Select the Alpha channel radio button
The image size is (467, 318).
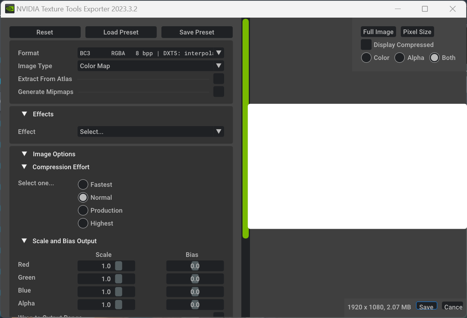coord(399,58)
